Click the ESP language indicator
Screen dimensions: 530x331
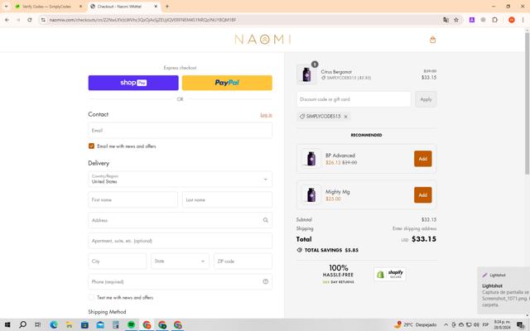(486, 325)
